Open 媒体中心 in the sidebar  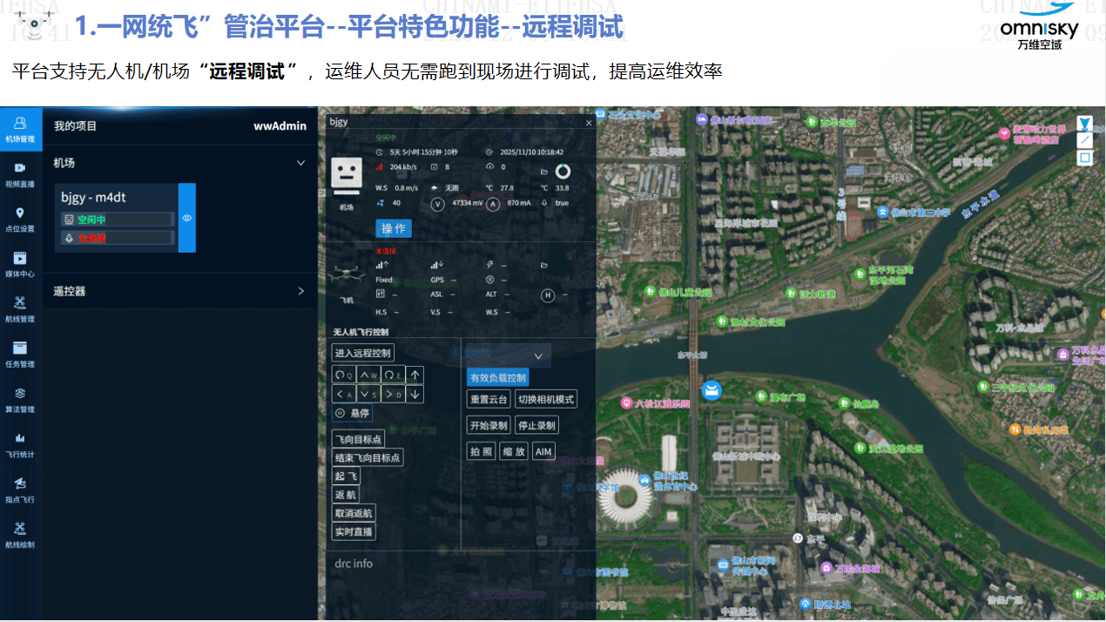tap(20, 264)
